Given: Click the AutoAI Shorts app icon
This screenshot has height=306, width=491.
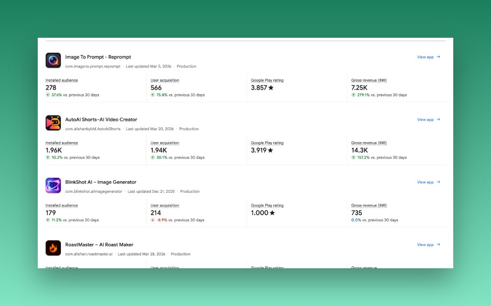Looking at the screenshot, I should pyautogui.click(x=53, y=123).
